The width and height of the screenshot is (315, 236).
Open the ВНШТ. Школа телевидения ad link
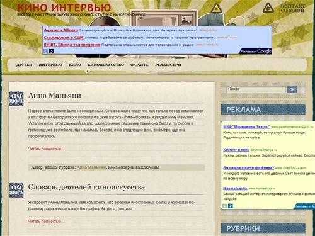point(72,45)
